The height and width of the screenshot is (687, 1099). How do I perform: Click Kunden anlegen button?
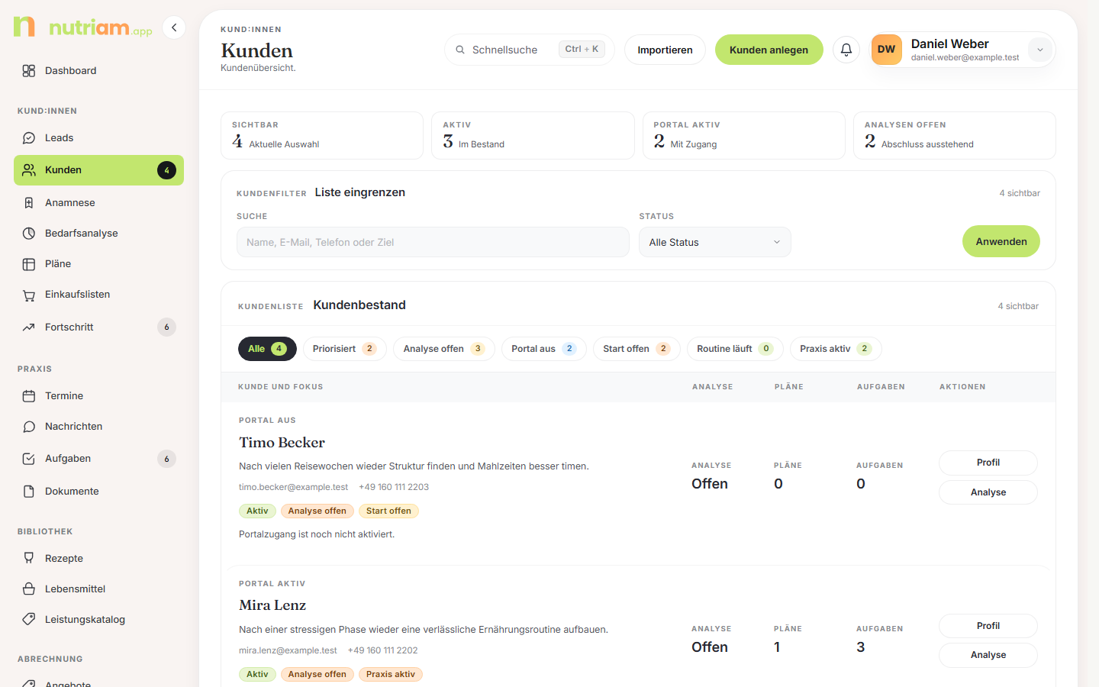[769, 50]
